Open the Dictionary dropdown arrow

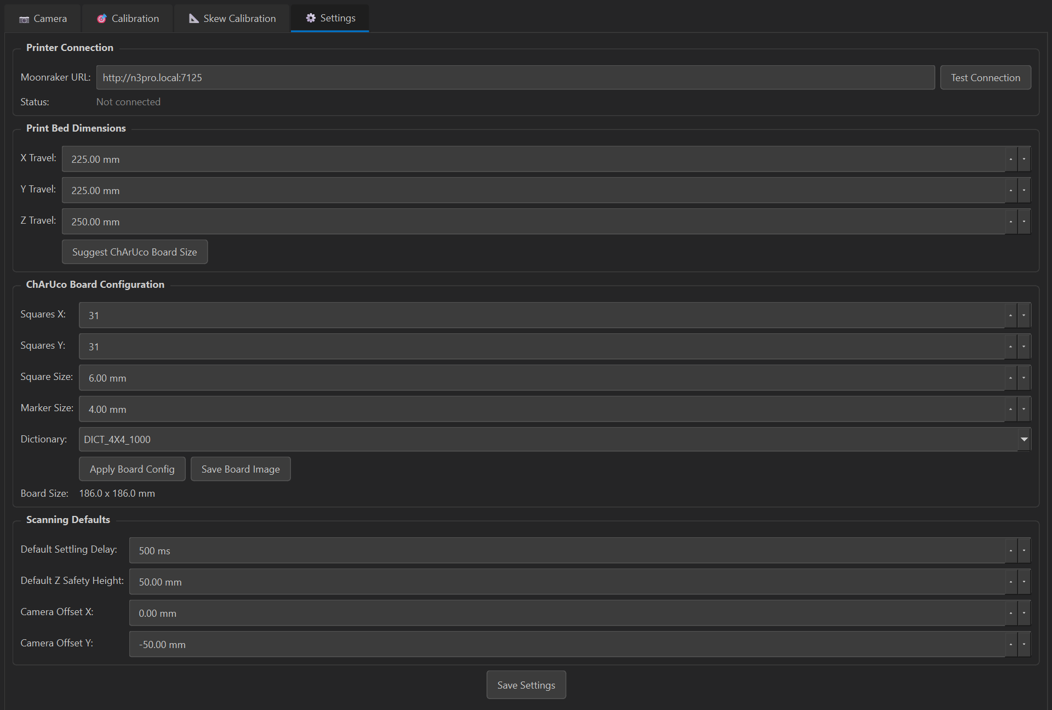tap(1024, 440)
